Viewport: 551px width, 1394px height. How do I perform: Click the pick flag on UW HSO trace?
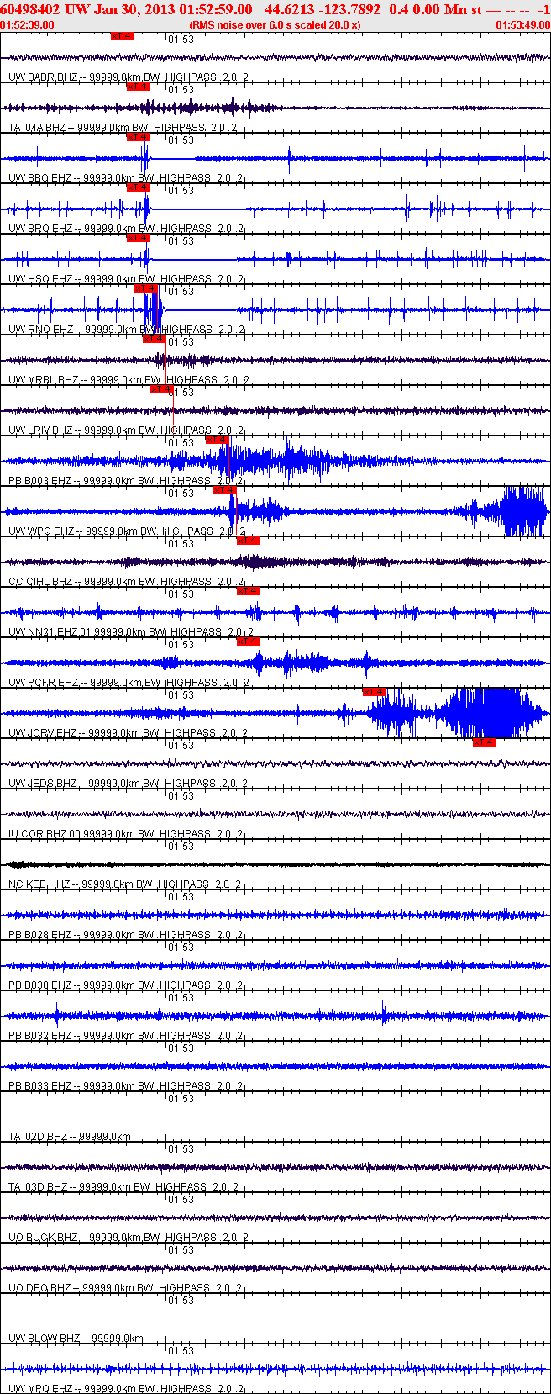coord(138,238)
